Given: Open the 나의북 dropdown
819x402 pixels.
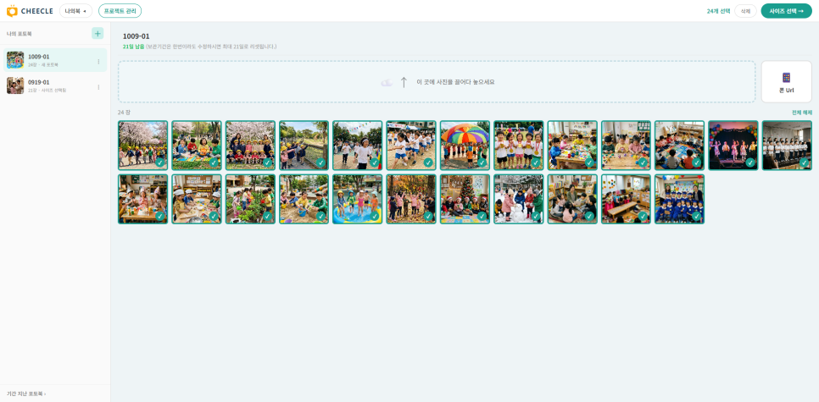Looking at the screenshot, I should coord(75,11).
